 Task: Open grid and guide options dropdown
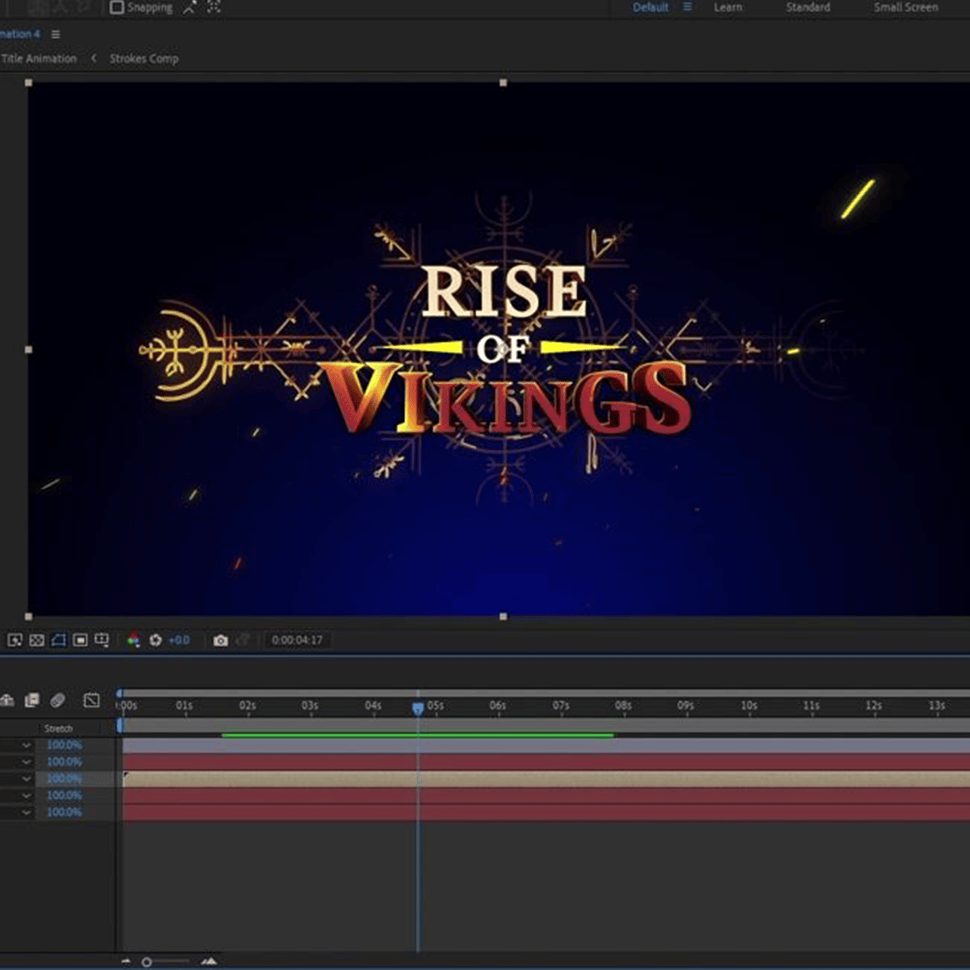(102, 640)
